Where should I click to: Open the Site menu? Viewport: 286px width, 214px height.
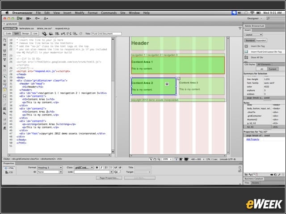[123, 13]
